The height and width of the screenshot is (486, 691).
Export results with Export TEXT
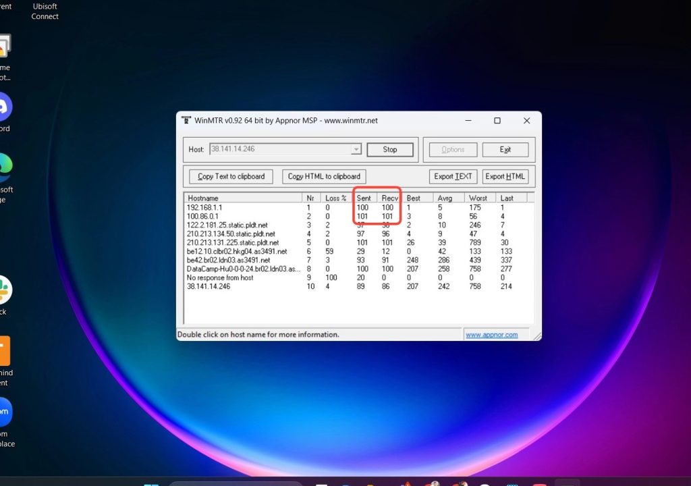coord(453,176)
